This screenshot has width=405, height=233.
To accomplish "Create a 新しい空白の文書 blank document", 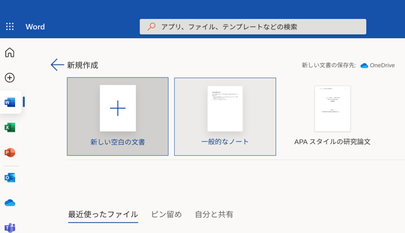I will (x=117, y=116).
